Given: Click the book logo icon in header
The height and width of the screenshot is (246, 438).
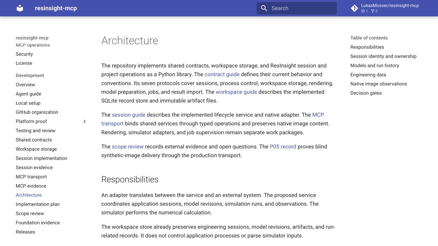Looking at the screenshot, I should [x=20, y=8].
